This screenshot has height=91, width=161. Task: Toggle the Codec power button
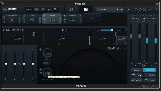(133, 80)
